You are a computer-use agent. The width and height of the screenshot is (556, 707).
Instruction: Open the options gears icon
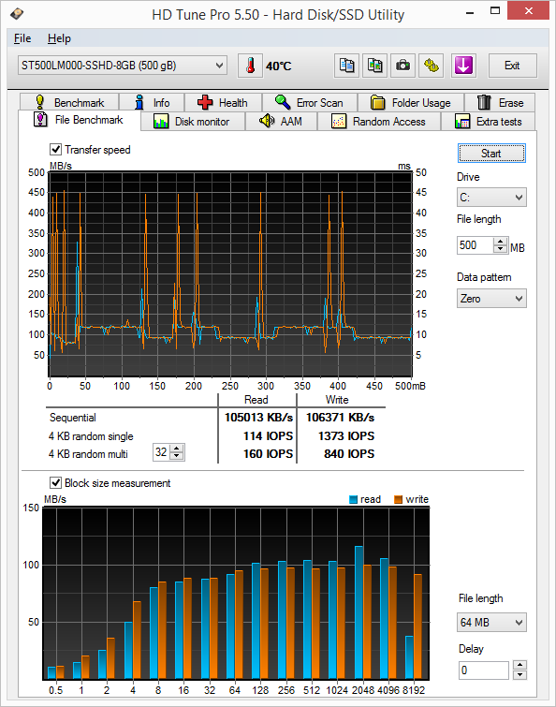coord(432,66)
